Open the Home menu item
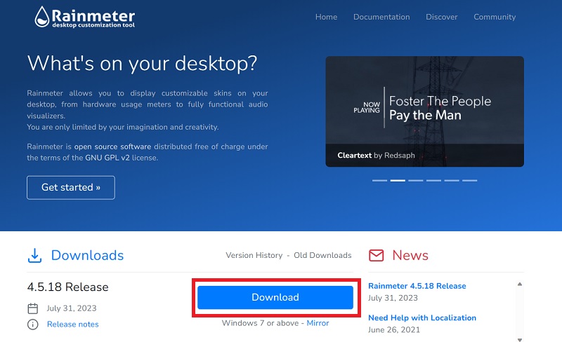Screen dimensions: 562x342 326,17
